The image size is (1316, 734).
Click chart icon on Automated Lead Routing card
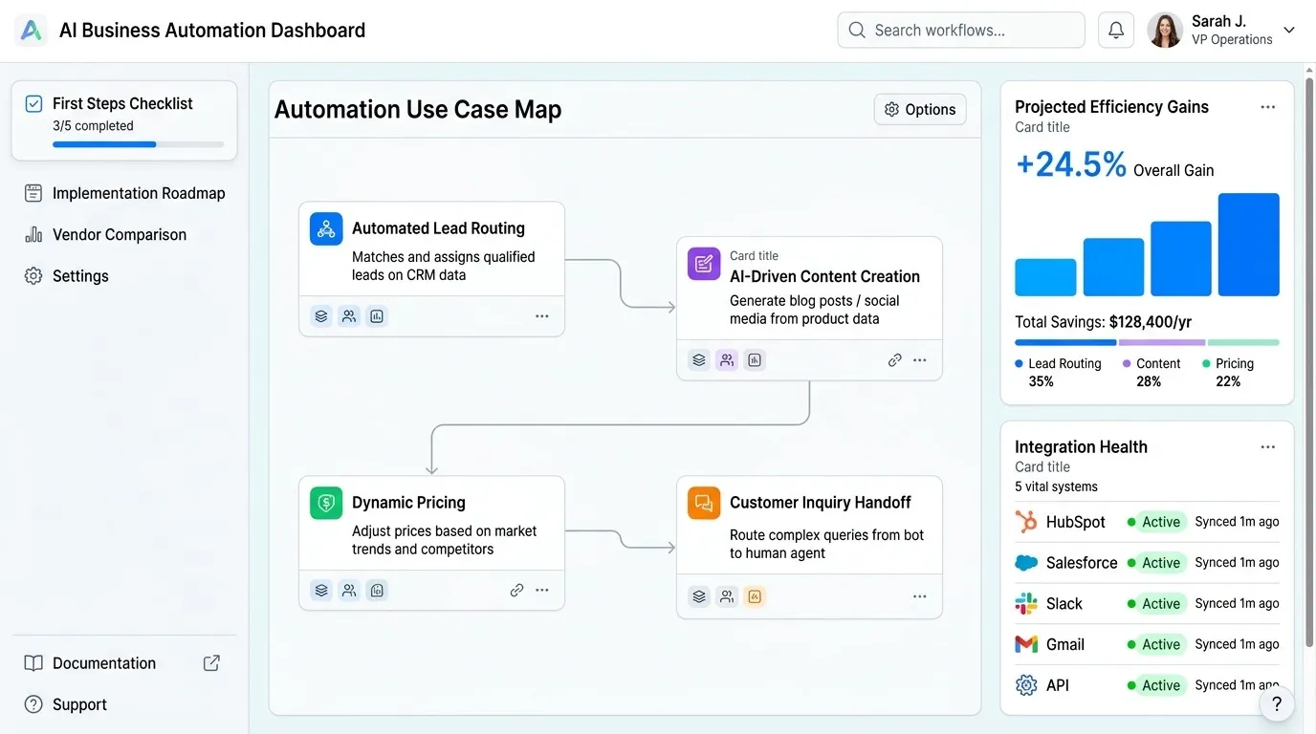click(377, 316)
